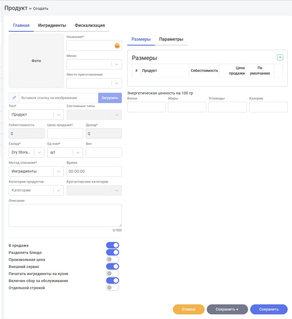Toggle the В продаже switch

coord(113,245)
